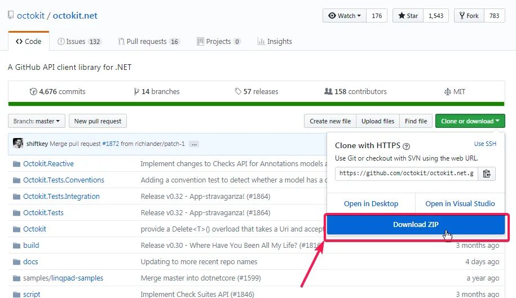
Task: Click the Octokit.Tests folder icon
Action: click(16, 213)
